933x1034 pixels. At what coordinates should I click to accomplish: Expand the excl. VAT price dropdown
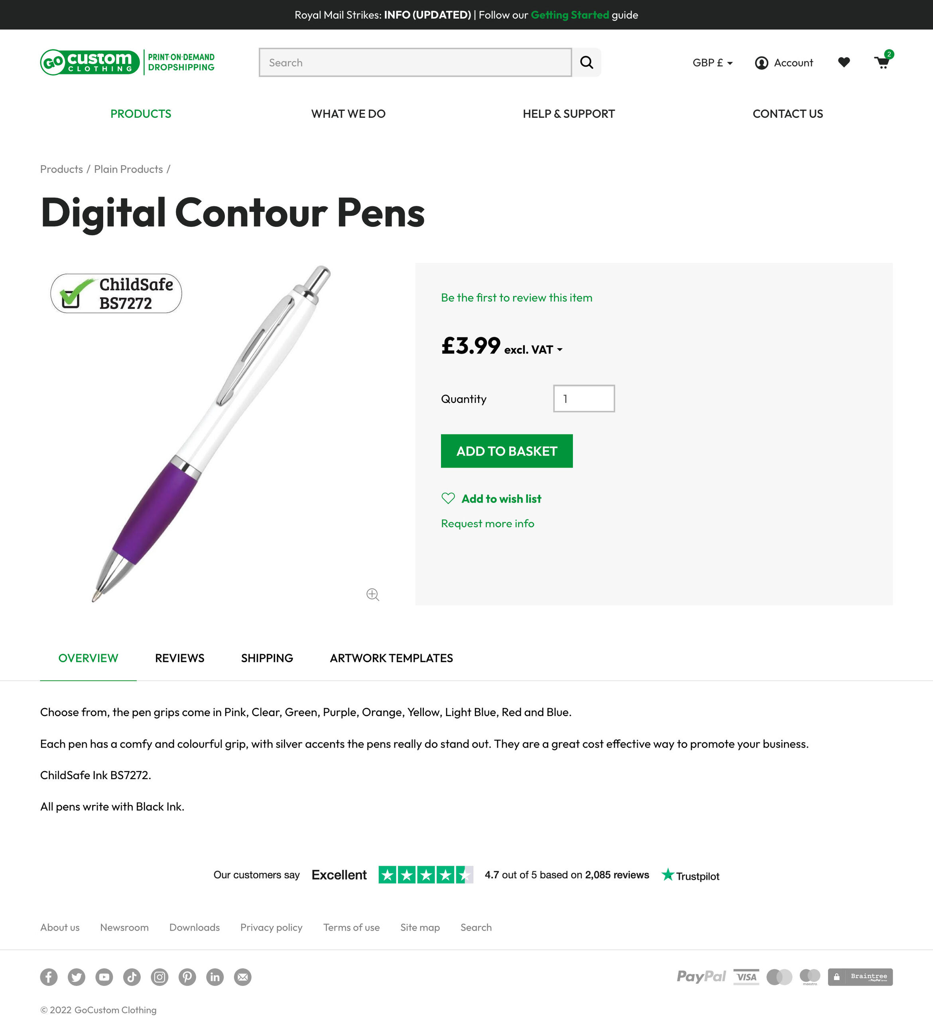[x=533, y=350]
